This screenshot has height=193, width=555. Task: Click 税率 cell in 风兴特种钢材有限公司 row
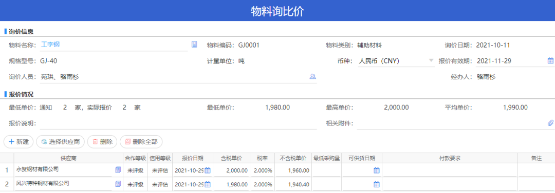[x=263, y=184]
